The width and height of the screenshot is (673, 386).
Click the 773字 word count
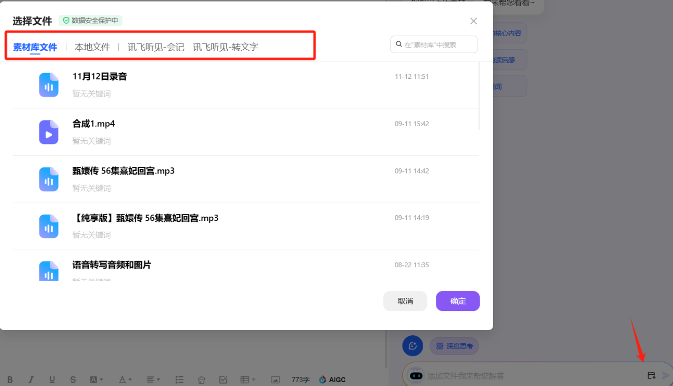pos(301,379)
